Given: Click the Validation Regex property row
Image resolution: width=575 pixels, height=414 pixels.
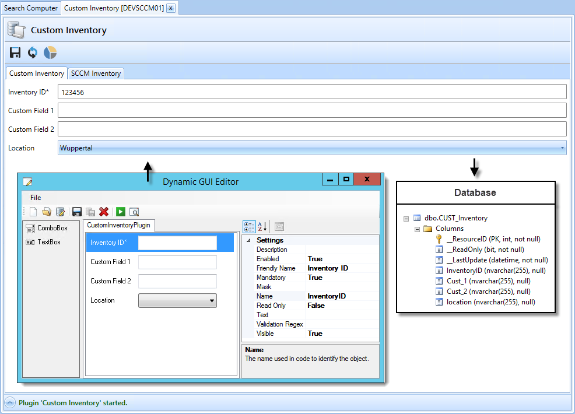Looking at the screenshot, I should tap(317, 324).
